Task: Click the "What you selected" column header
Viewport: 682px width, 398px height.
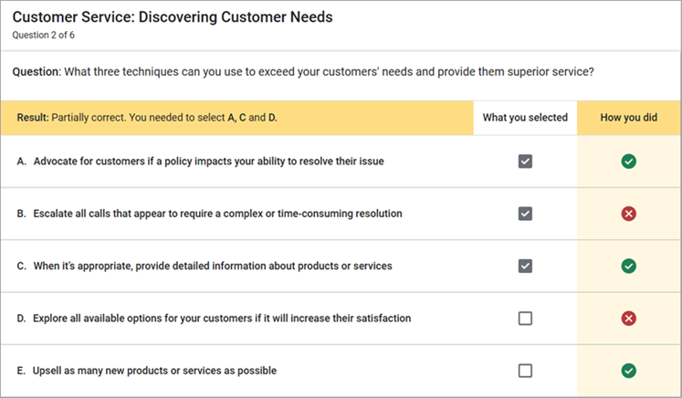Action: point(525,118)
